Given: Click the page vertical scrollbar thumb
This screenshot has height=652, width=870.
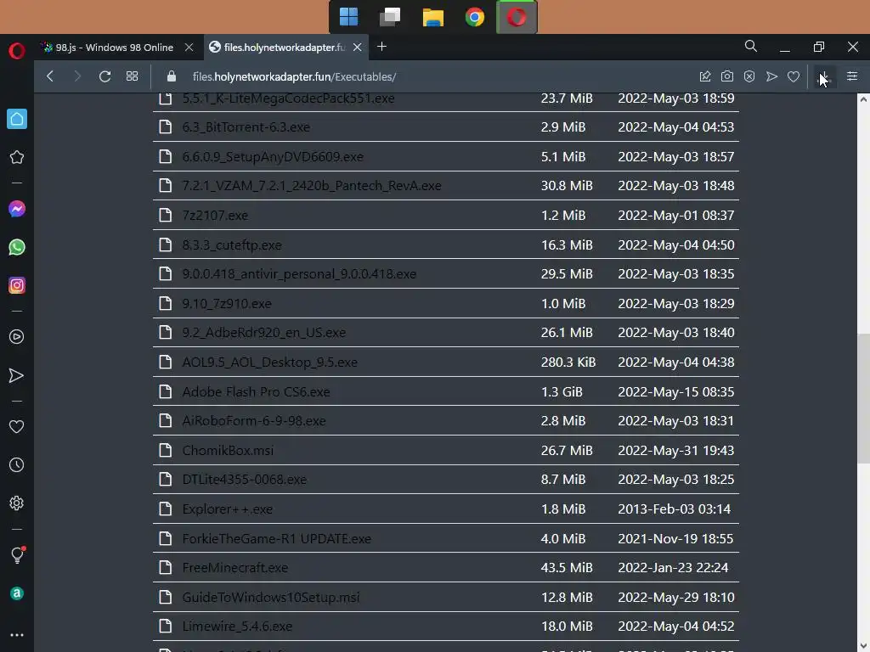Looking at the screenshot, I should [863, 398].
